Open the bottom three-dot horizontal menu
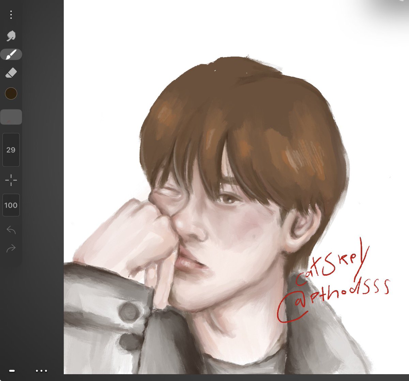 click(42, 371)
